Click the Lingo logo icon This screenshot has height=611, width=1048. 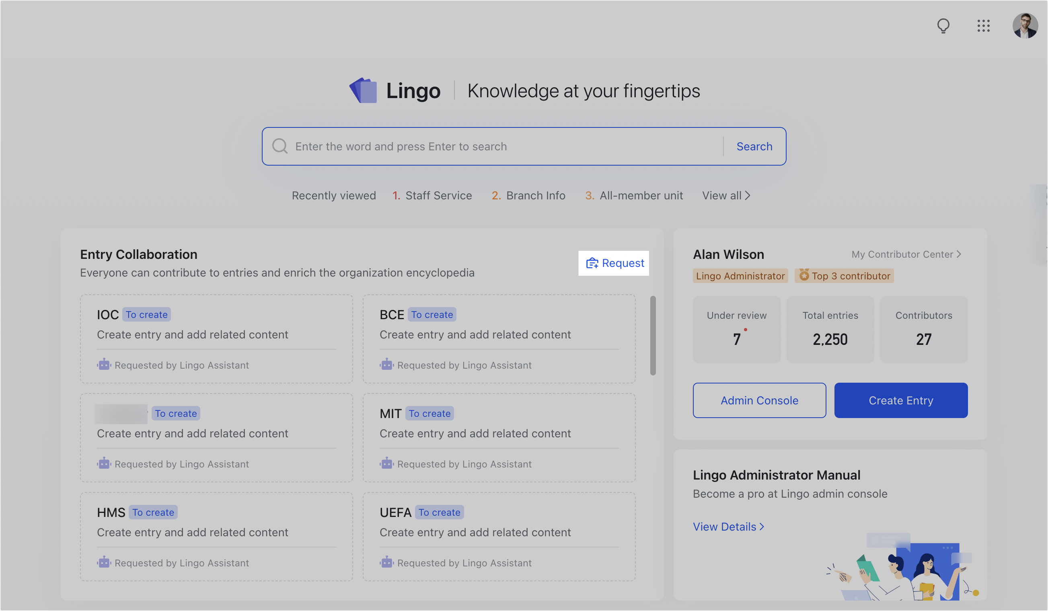pyautogui.click(x=364, y=90)
